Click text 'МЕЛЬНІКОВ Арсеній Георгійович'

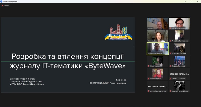point(27,84)
